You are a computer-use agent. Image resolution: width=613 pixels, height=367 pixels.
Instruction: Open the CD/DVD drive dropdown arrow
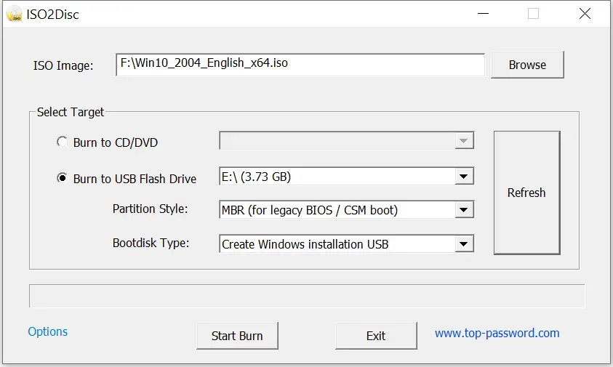(464, 141)
